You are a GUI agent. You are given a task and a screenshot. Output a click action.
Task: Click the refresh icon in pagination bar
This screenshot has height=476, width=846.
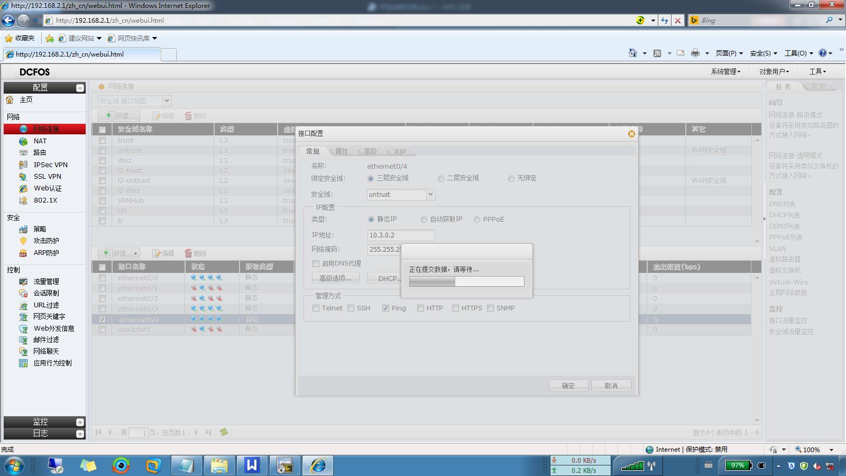click(x=224, y=432)
